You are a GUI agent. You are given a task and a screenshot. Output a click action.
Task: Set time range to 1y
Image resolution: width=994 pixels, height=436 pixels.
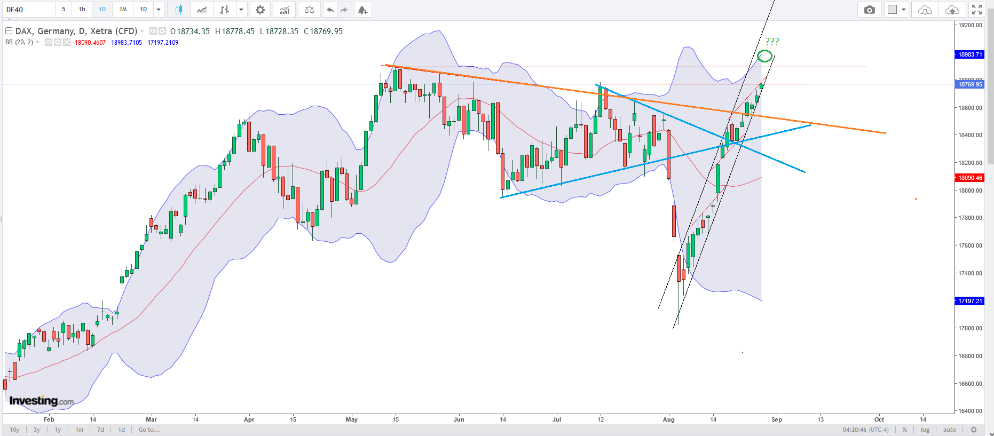click(x=58, y=430)
